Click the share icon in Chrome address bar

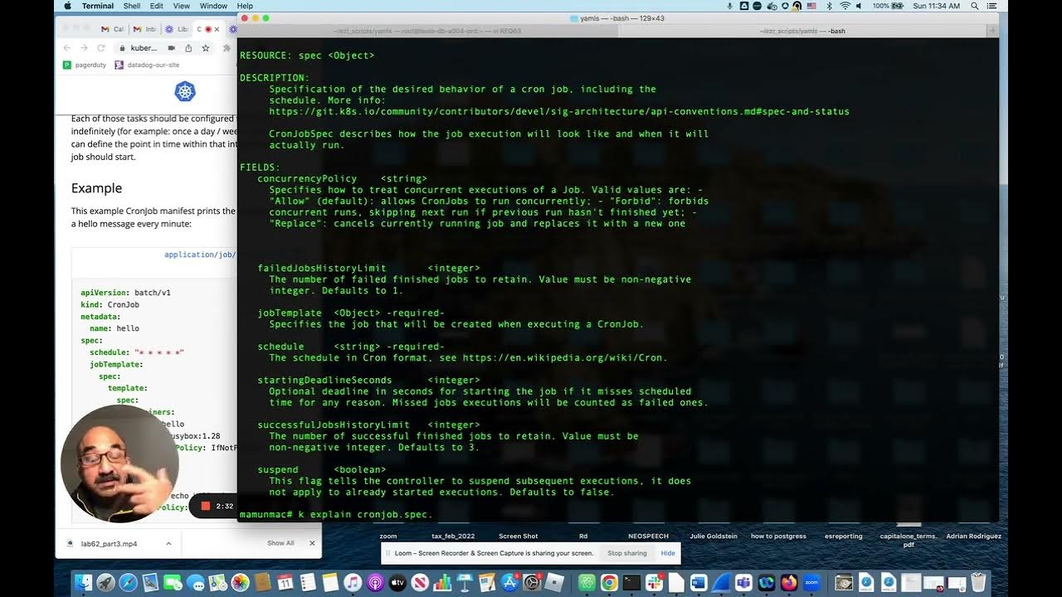188,48
